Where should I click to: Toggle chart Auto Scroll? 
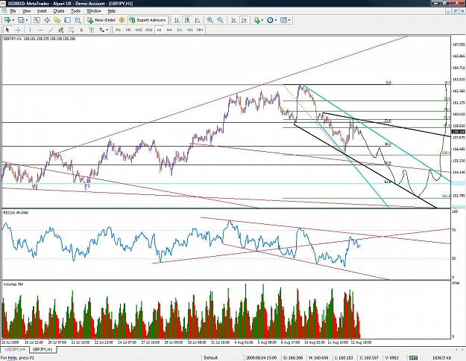tap(233, 20)
